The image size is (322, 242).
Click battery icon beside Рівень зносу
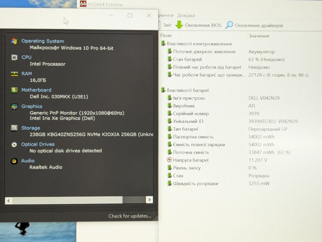click(170, 168)
